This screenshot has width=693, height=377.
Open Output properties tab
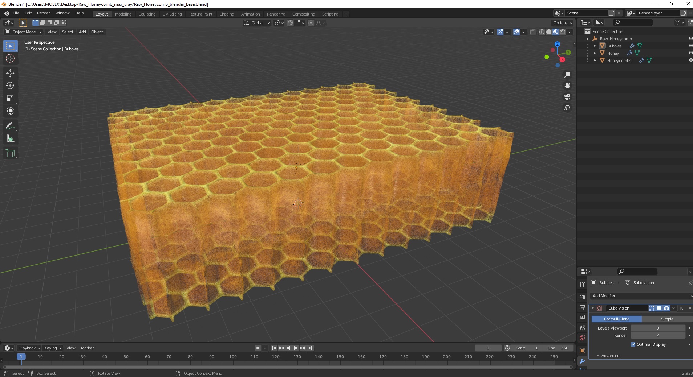tap(582, 307)
